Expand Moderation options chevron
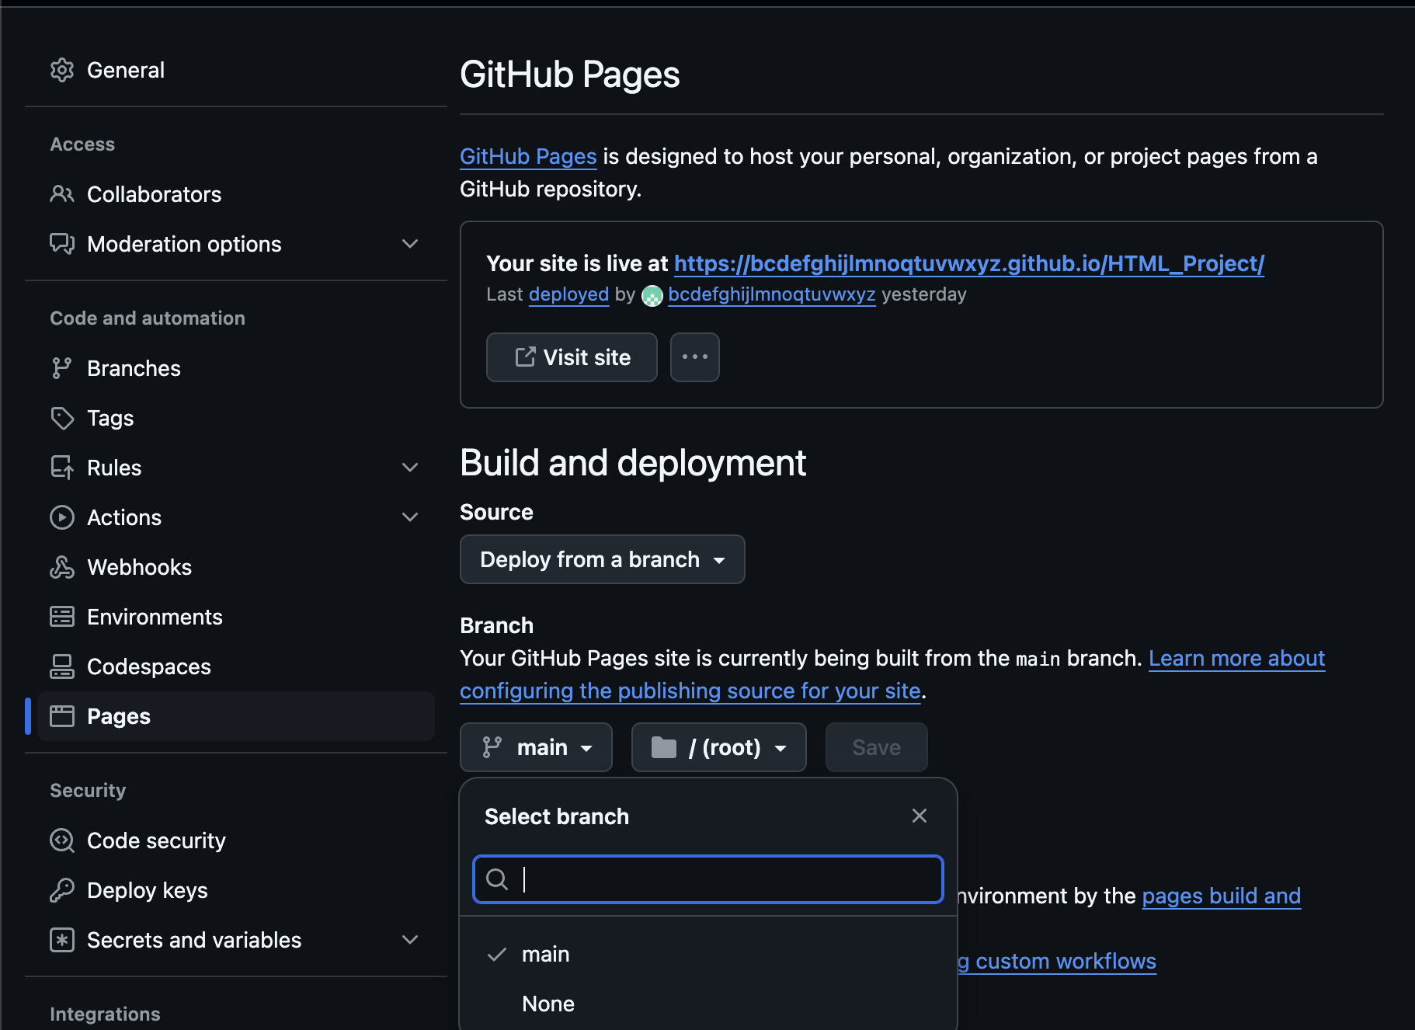 click(410, 244)
